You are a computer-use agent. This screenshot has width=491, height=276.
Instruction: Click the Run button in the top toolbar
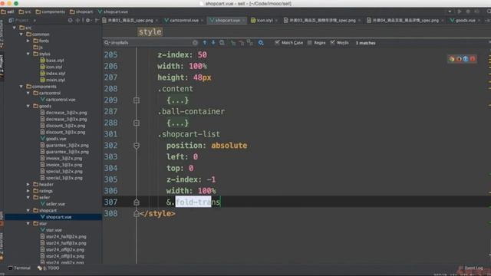[460, 11]
